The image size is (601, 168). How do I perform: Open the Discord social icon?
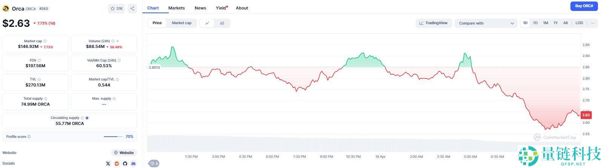(133, 163)
